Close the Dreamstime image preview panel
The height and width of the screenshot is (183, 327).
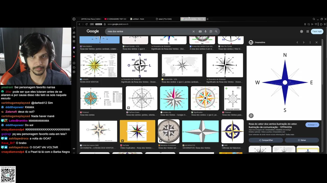[x=317, y=42]
